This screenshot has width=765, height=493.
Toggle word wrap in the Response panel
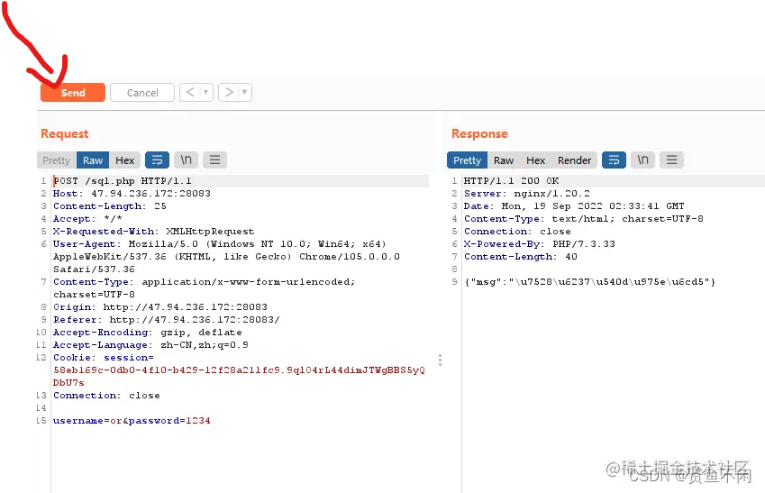pos(614,160)
